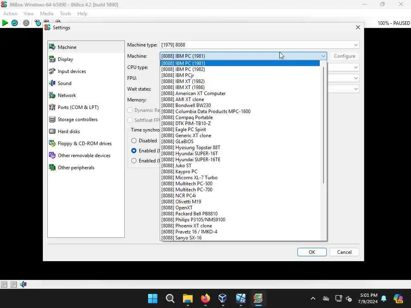The image size is (411, 308).
Task: Open Windows Start menu
Action: point(153,298)
